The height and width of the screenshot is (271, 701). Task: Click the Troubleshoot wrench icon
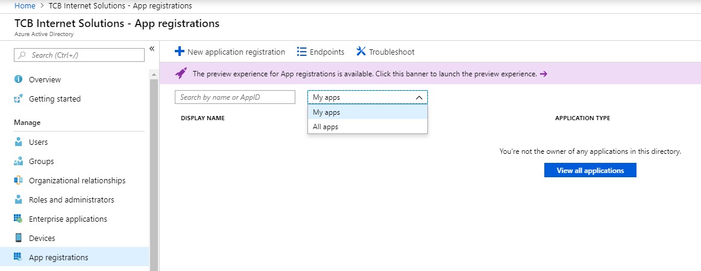361,52
